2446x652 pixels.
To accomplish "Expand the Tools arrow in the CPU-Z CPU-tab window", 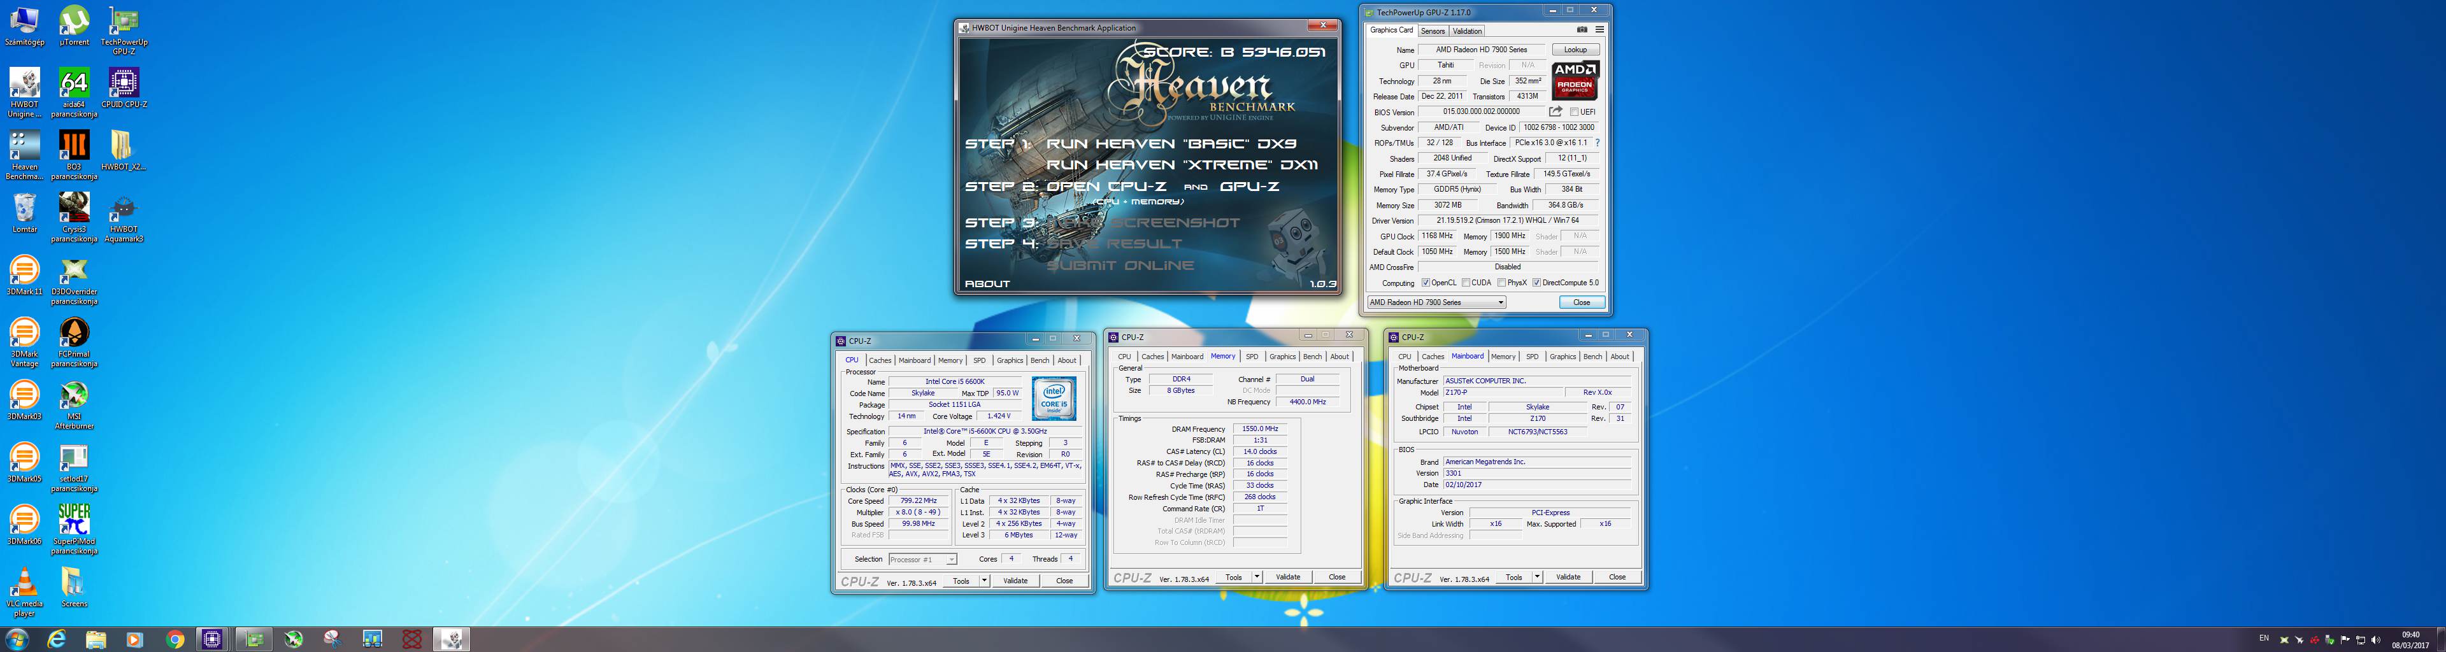I will tap(985, 581).
